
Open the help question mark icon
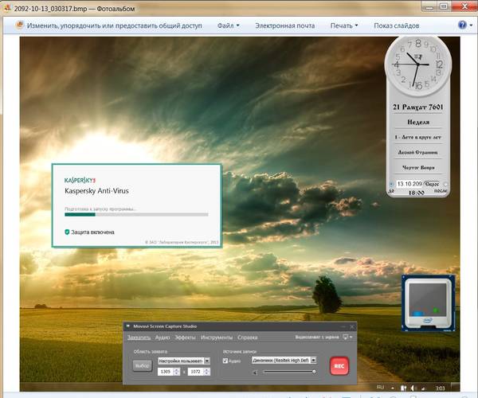pos(464,25)
